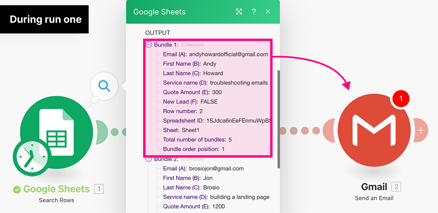The height and width of the screenshot is (213, 438).
Task: Select Quote Amount (E): 1200 row
Action: [x=194, y=206]
